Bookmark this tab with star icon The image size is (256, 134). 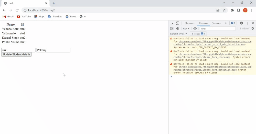[x=224, y=10]
